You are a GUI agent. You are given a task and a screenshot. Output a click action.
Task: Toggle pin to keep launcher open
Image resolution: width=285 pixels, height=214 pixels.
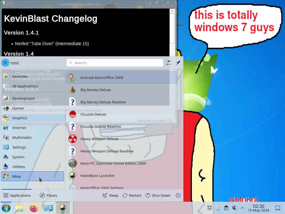point(178,63)
